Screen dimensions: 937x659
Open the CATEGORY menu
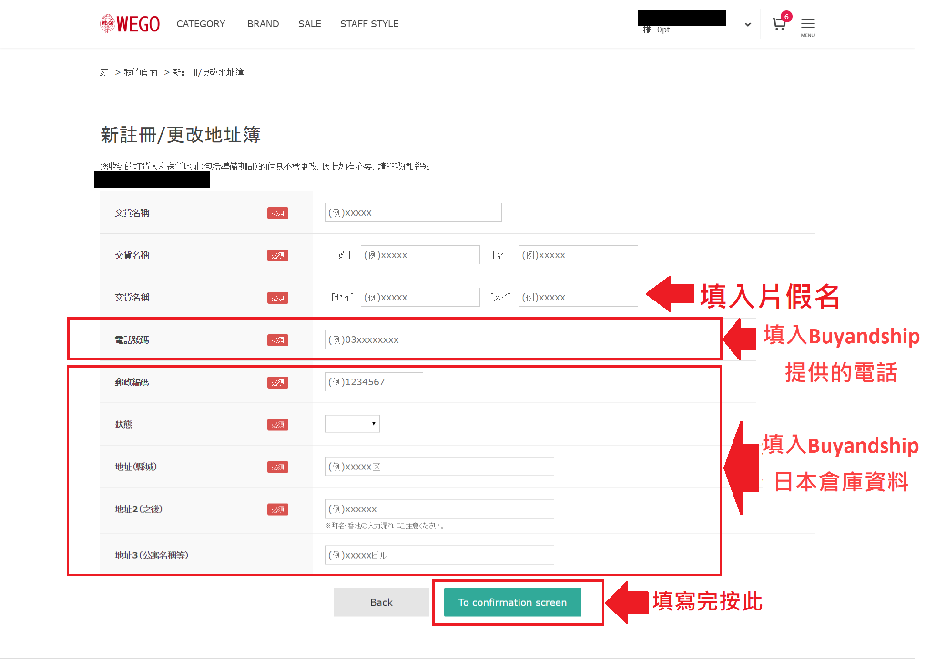(201, 24)
